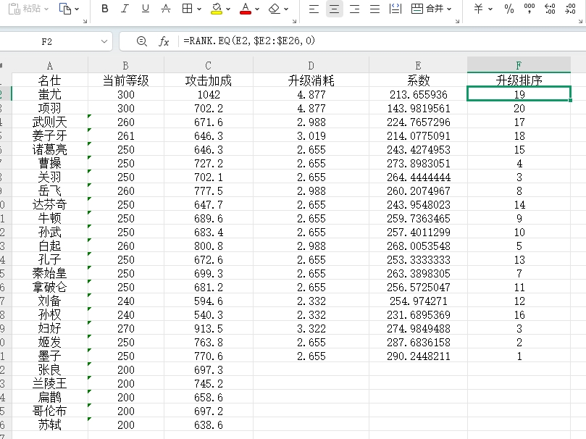Click the Copy icon in the toolbar

(65, 8)
